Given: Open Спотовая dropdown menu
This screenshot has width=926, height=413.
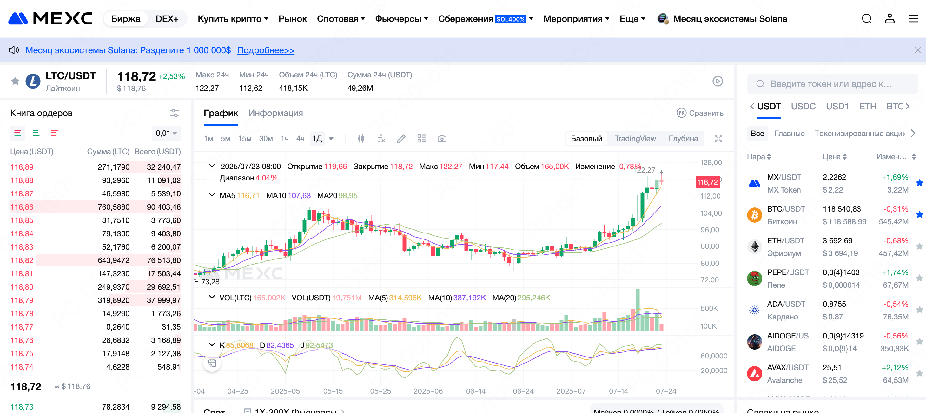Looking at the screenshot, I should tap(341, 19).
